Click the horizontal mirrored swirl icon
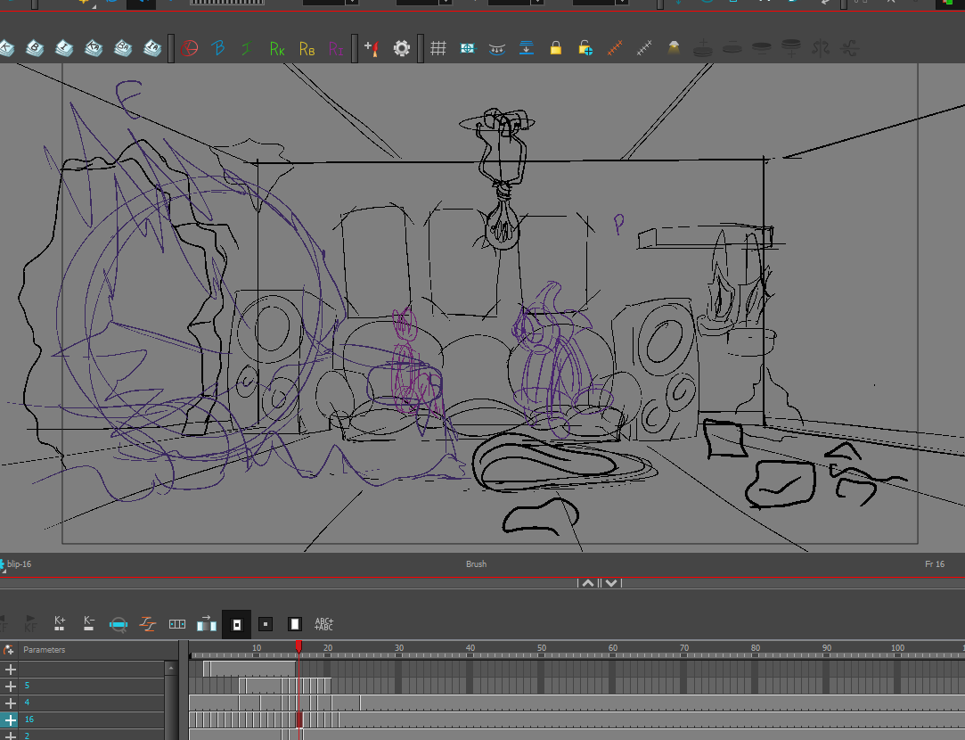 coord(850,48)
